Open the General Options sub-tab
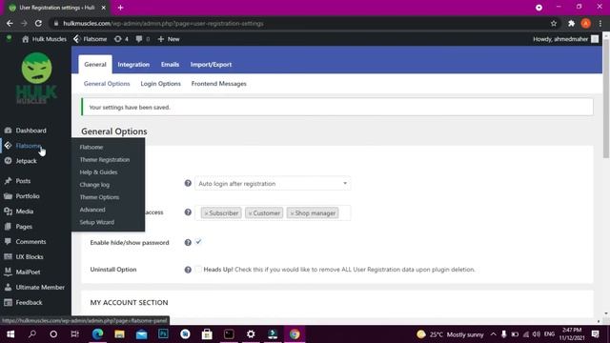This screenshot has width=610, height=343. click(x=107, y=84)
